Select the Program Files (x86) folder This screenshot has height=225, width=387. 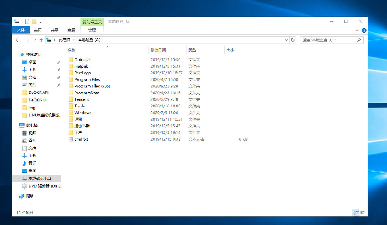point(92,86)
